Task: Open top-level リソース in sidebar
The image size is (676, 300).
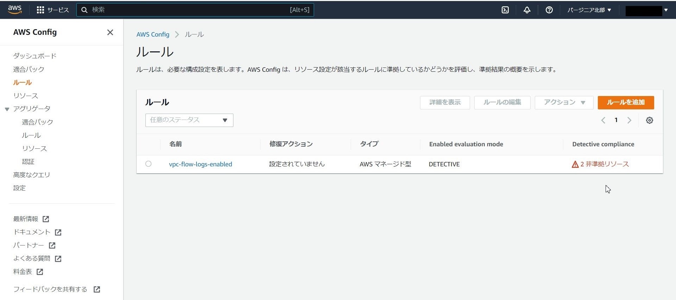Action: (x=26, y=96)
